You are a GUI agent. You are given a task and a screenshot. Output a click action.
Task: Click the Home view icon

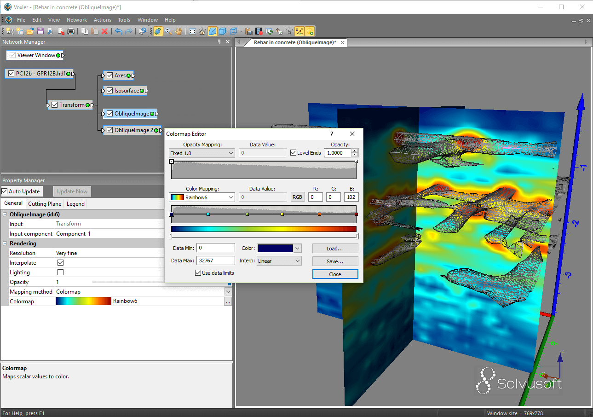(x=202, y=31)
